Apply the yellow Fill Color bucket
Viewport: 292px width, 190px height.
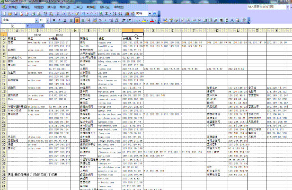click(x=144, y=20)
